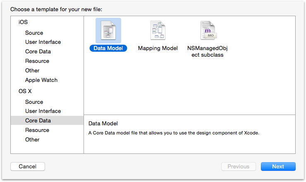
Task: Click the highlighted Data Model text label
Action: pyautogui.click(x=108, y=48)
